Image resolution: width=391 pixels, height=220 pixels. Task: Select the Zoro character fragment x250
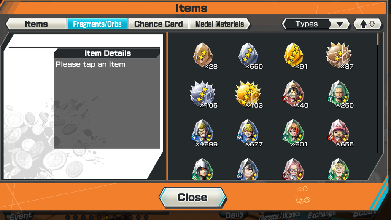click(340, 95)
